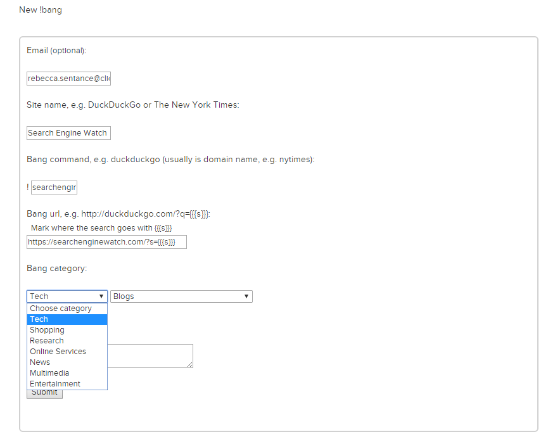
Task: Click the comments text area
Action: tap(150, 355)
